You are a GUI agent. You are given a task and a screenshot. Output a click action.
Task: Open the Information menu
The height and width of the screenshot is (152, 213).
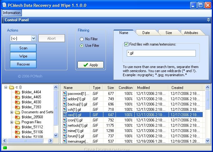point(12,13)
